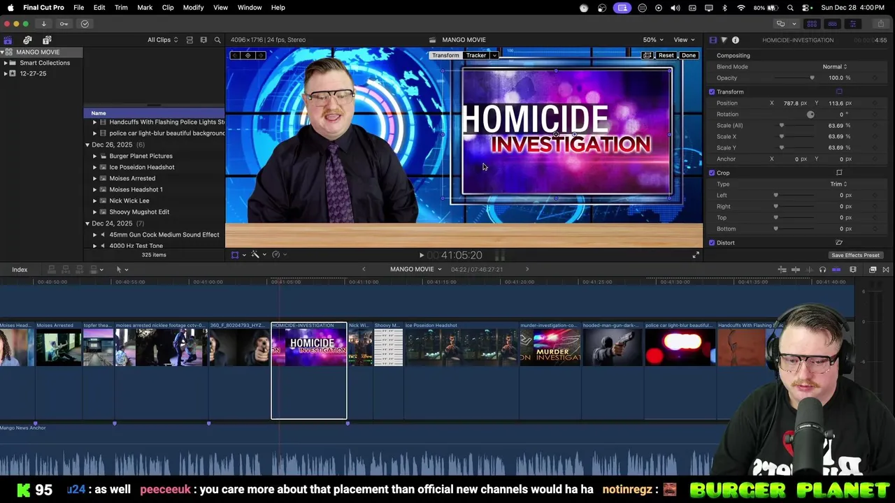Open the Info inspector icon
The image size is (895, 503).
736,40
